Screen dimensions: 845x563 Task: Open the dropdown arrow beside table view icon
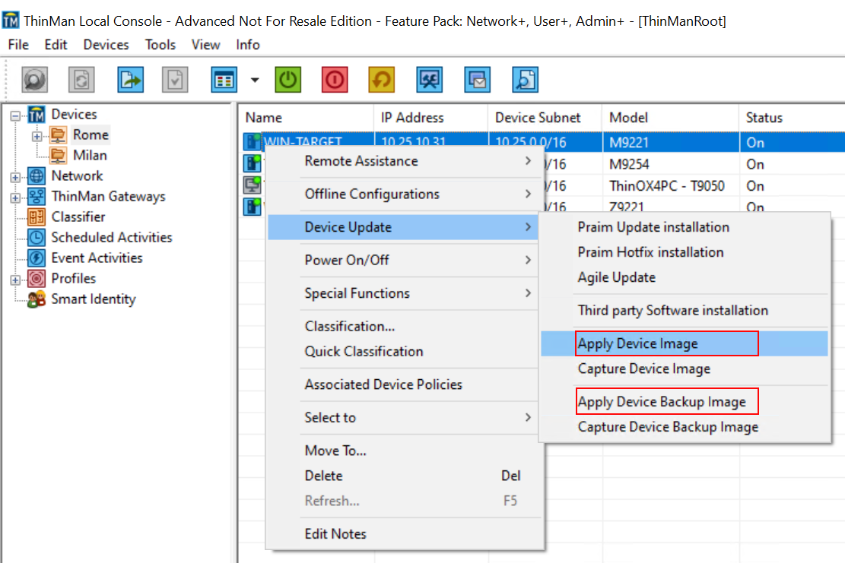(255, 81)
